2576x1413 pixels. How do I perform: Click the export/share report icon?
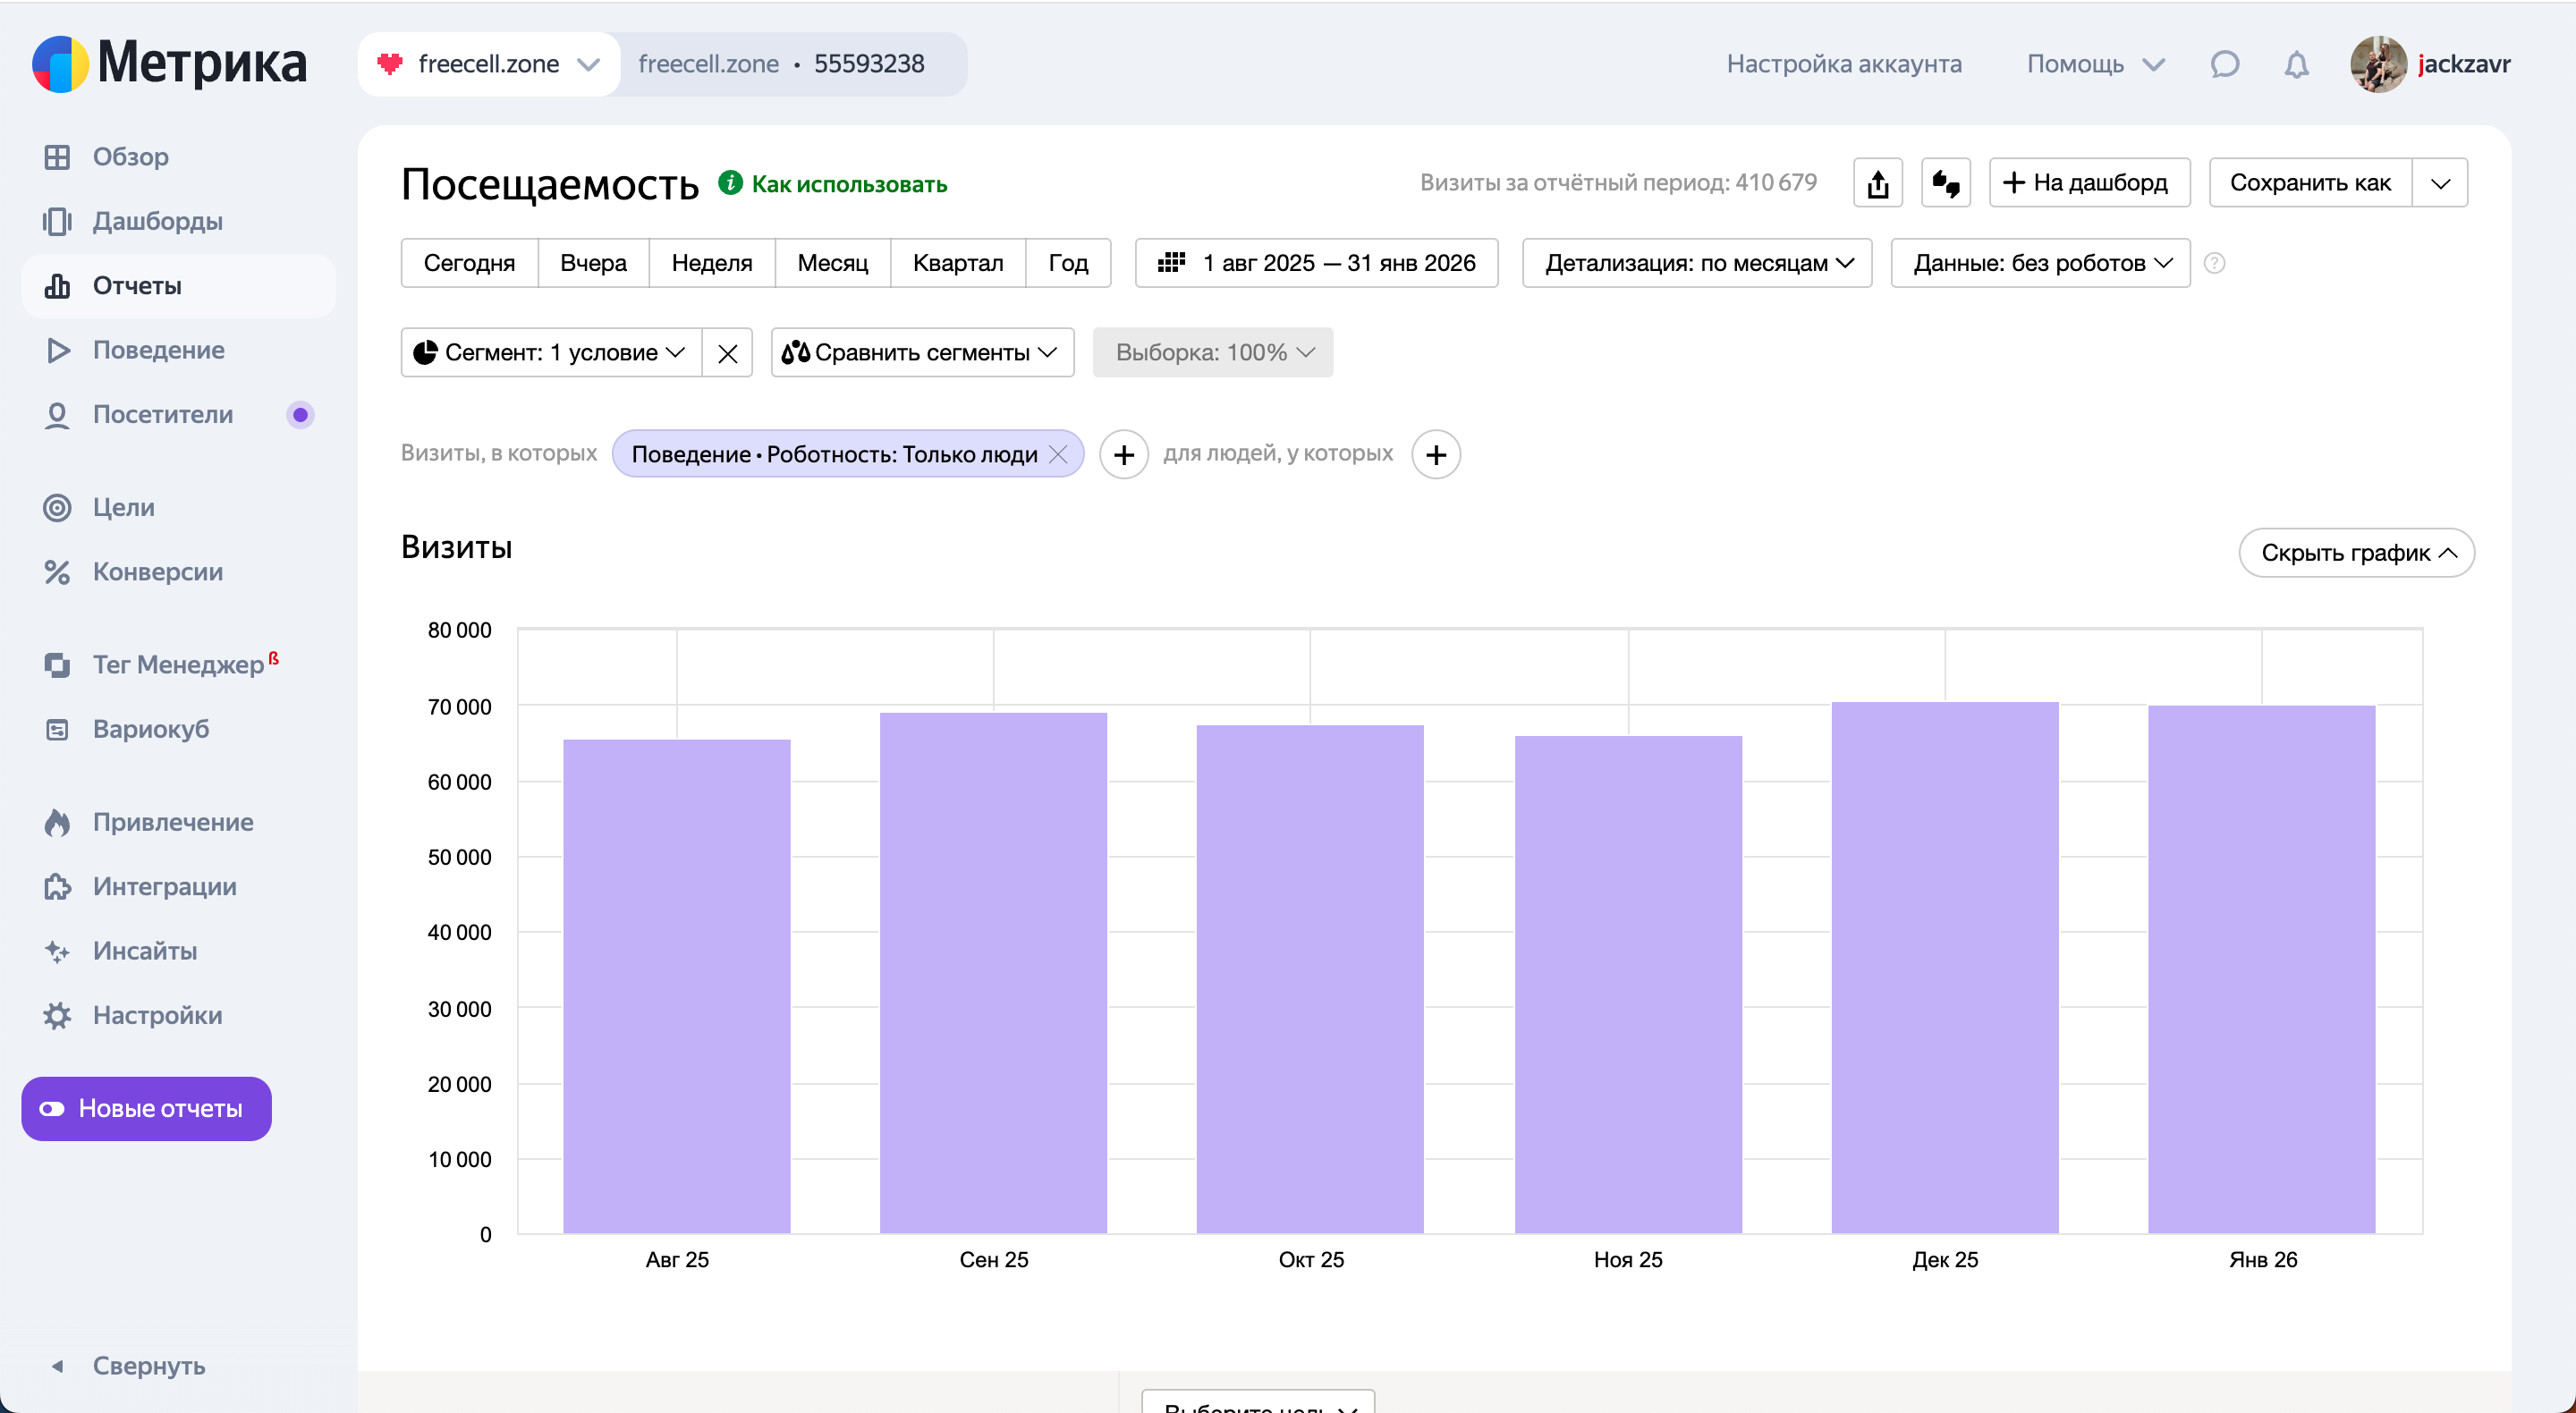(1877, 183)
